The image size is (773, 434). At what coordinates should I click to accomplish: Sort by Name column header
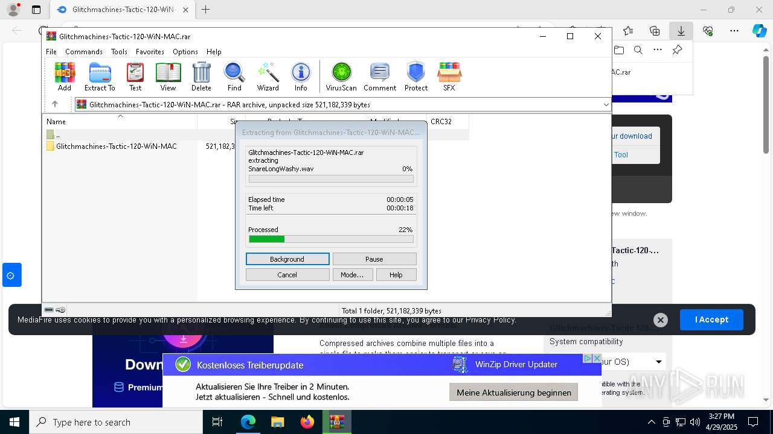[x=121, y=121]
